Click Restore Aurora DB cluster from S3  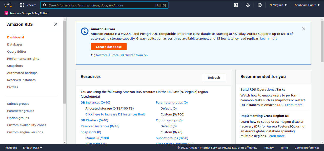pos(122,55)
